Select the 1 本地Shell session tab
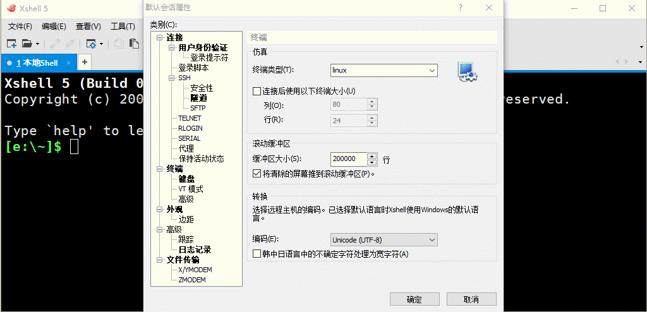647x312 pixels. (37, 63)
